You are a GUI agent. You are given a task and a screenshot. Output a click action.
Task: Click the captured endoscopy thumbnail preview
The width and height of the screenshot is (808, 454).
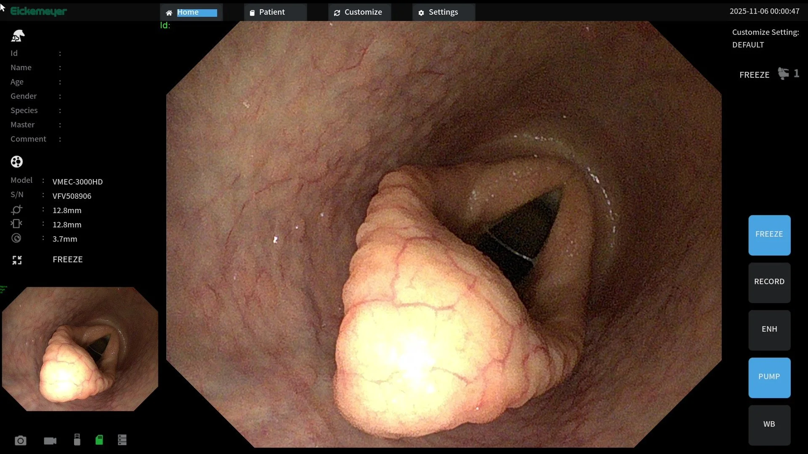click(80, 349)
